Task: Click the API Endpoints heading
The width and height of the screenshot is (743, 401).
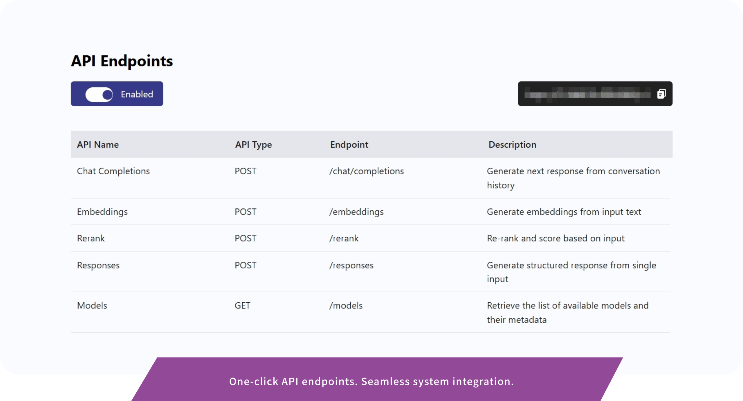Action: click(122, 61)
